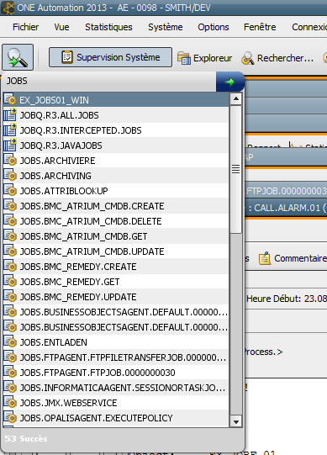Toggle the Supervision Système button
The image size is (327, 455).
(110, 57)
